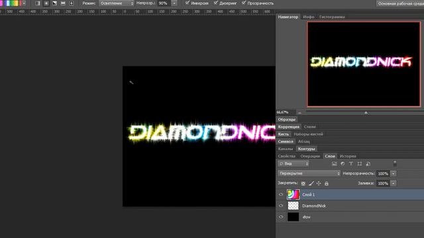Select the Фон black layer thumbnail
This screenshot has height=238, width=424.
click(293, 217)
